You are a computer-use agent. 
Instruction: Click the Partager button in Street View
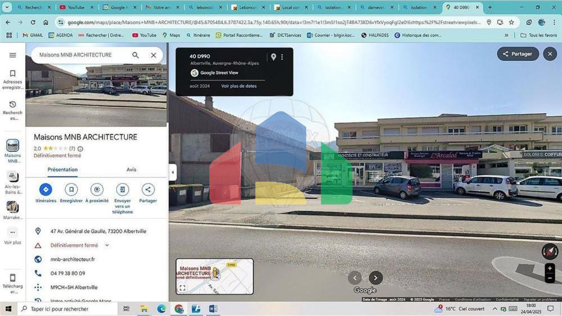point(518,54)
